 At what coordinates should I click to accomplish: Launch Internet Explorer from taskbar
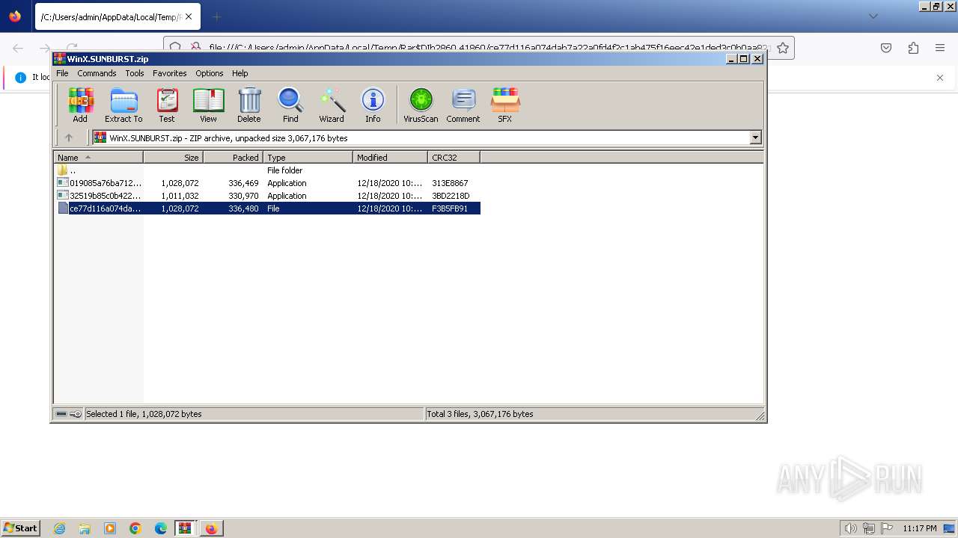pos(59,528)
